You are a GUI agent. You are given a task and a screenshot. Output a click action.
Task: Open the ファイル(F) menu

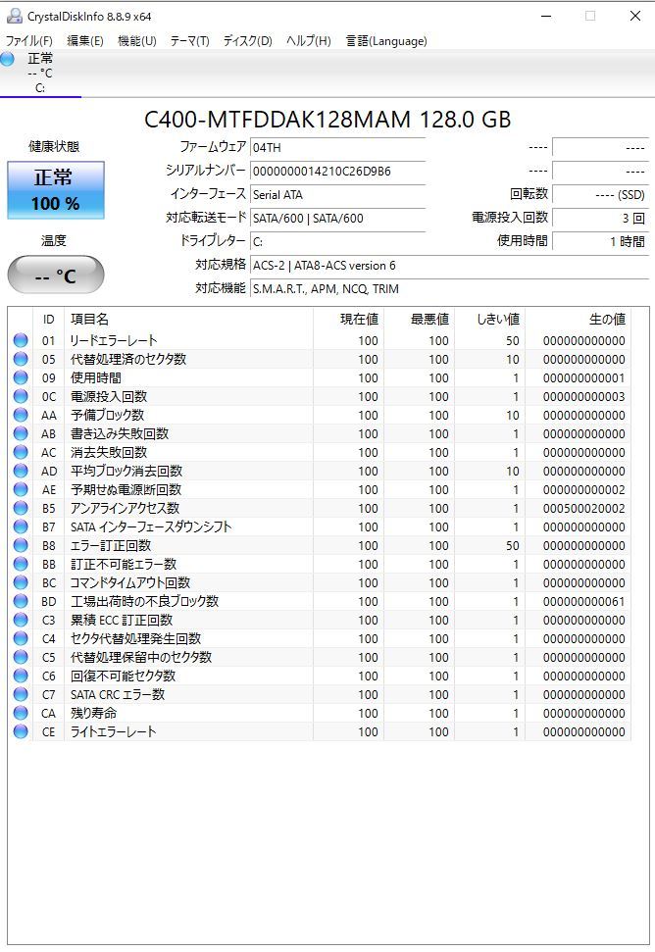coord(29,40)
